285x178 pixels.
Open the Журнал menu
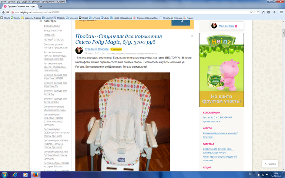coord(26,1)
